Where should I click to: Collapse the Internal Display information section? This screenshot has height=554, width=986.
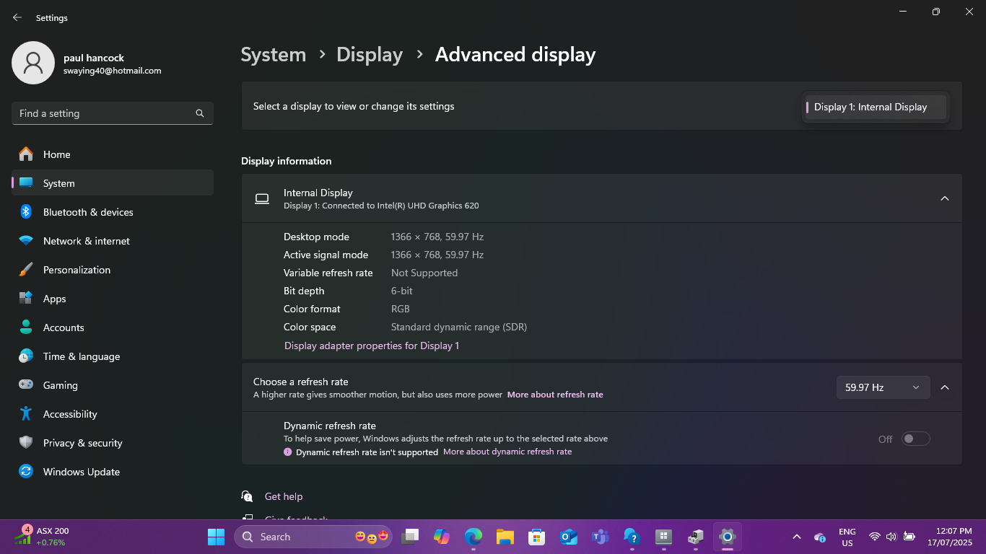[x=945, y=198]
